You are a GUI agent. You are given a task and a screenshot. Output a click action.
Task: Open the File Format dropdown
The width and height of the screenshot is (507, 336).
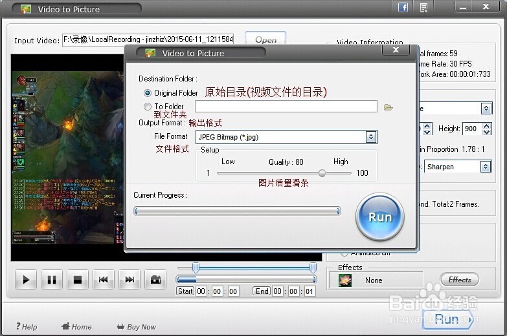click(x=371, y=137)
